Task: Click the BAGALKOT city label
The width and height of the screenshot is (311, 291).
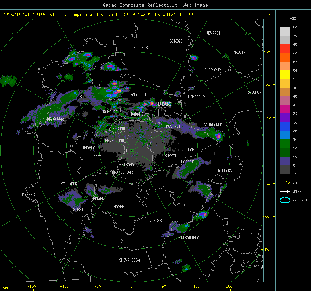Action: [138, 95]
